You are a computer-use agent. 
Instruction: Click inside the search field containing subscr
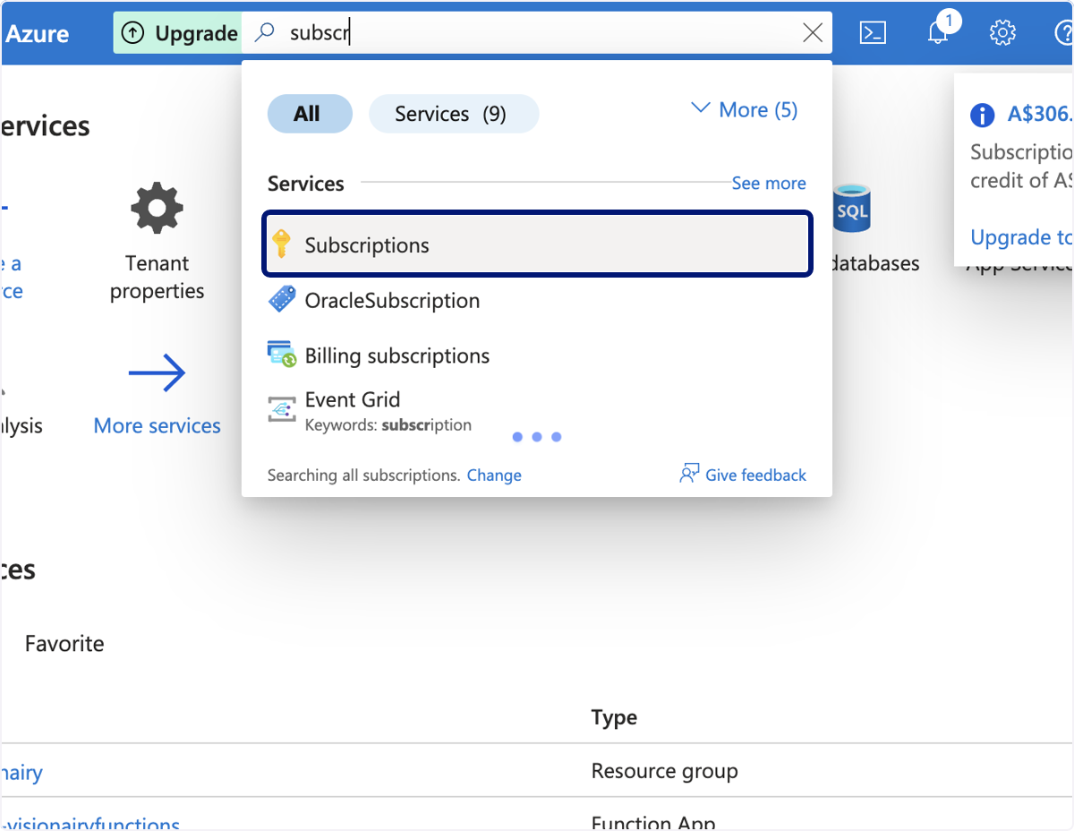click(x=537, y=33)
